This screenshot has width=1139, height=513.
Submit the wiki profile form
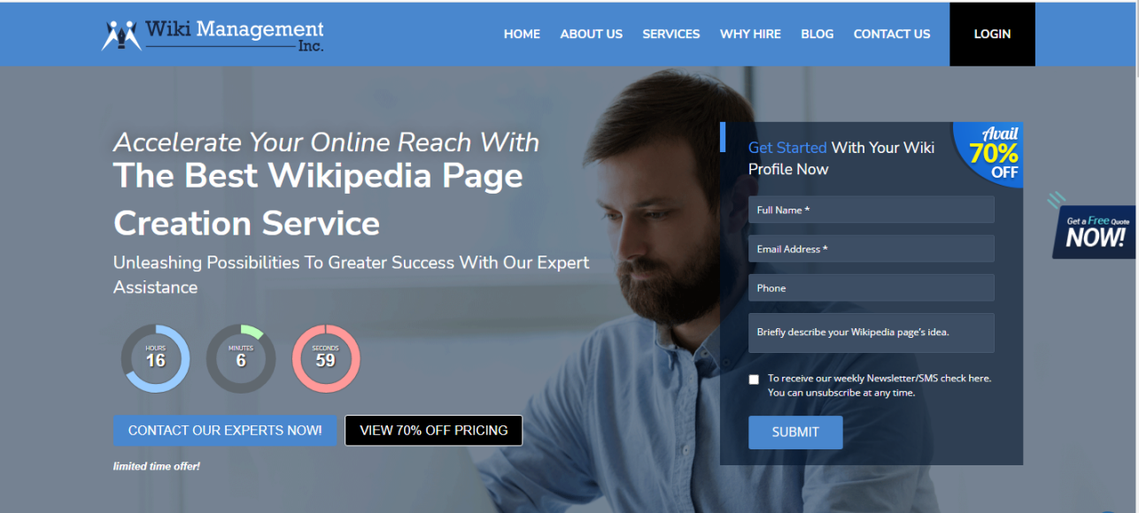(x=795, y=433)
